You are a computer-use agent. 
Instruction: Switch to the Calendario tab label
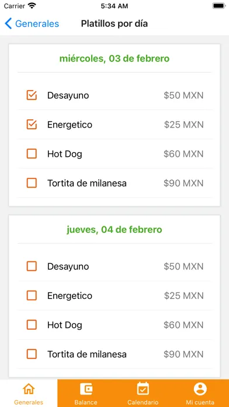pos(143,402)
